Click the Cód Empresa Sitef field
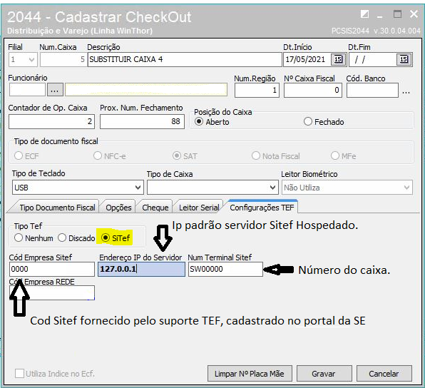 [52, 269]
